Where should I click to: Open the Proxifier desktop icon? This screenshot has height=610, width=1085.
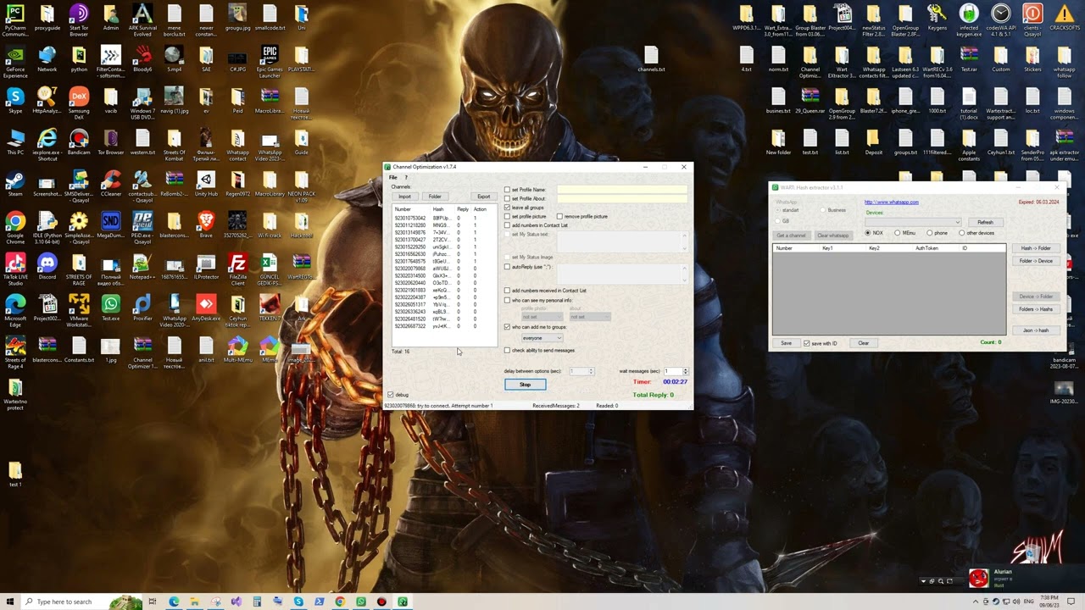tap(142, 308)
